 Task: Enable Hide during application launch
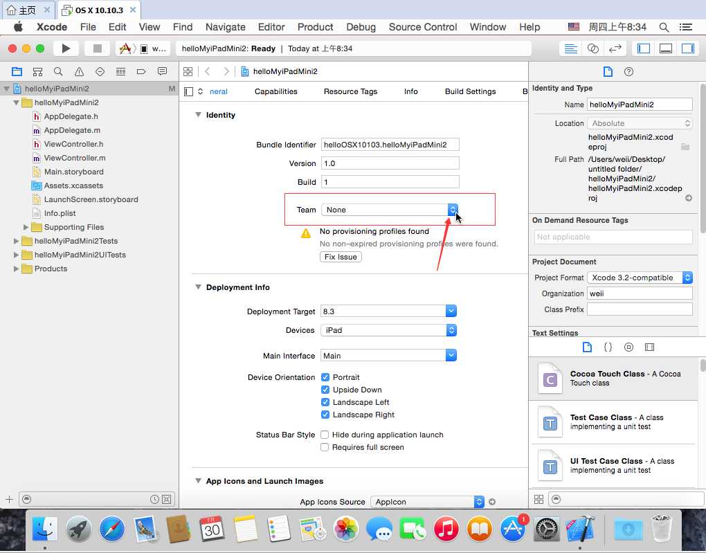click(324, 435)
